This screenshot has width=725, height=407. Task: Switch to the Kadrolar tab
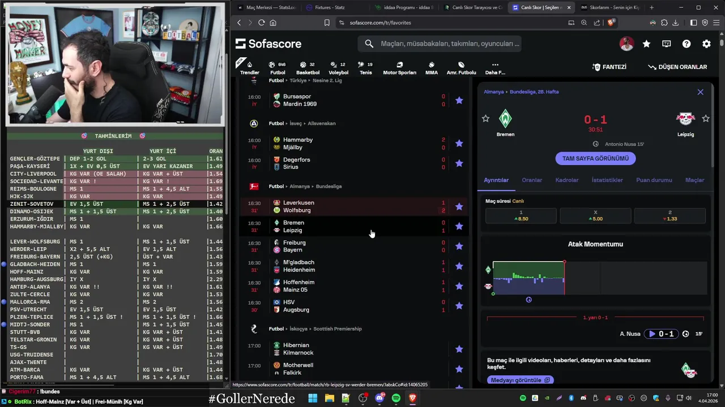point(567,180)
